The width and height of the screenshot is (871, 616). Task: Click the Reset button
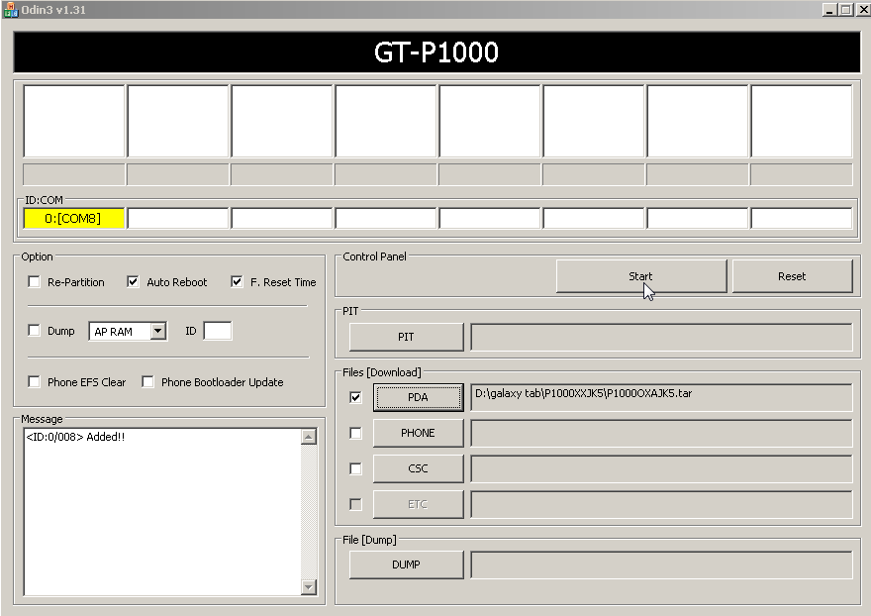pos(792,275)
